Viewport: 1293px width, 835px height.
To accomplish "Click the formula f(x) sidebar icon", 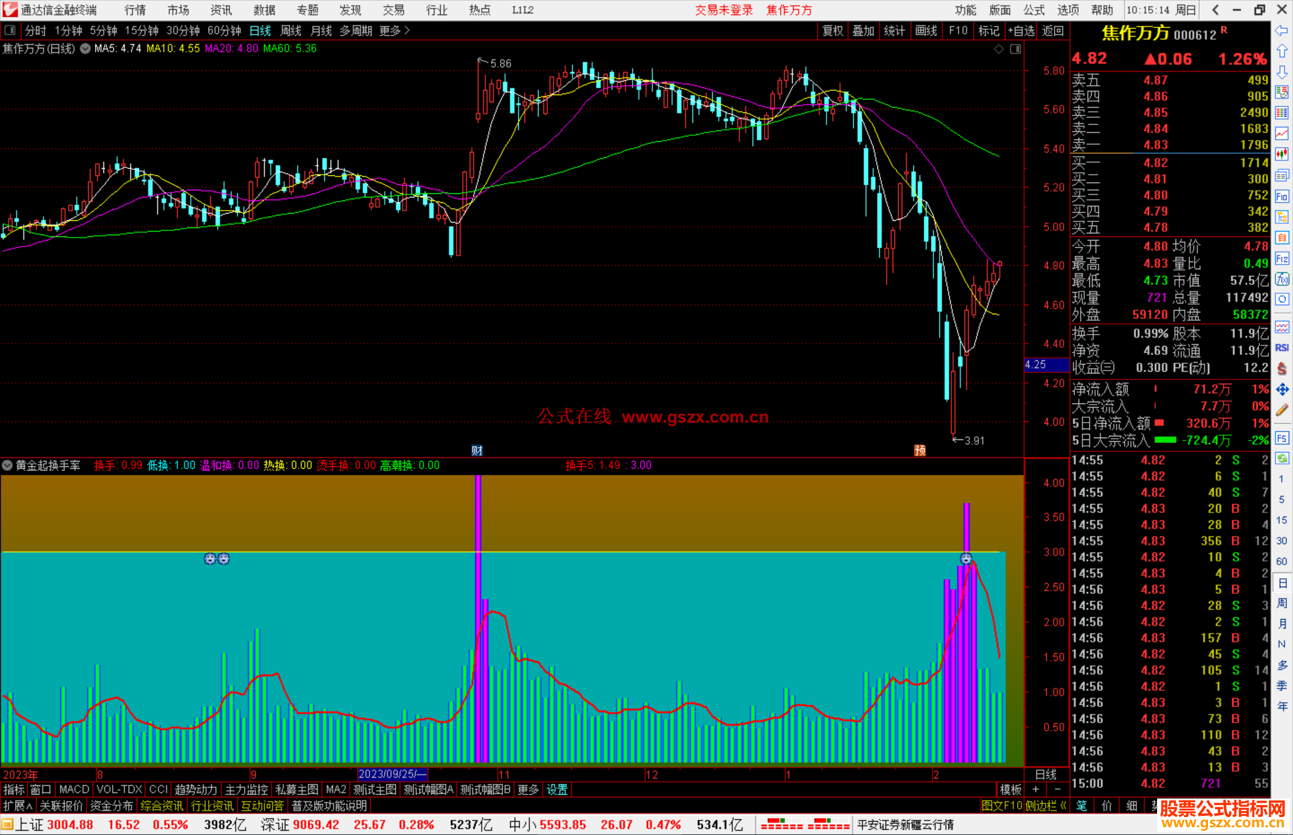I will click(1282, 279).
